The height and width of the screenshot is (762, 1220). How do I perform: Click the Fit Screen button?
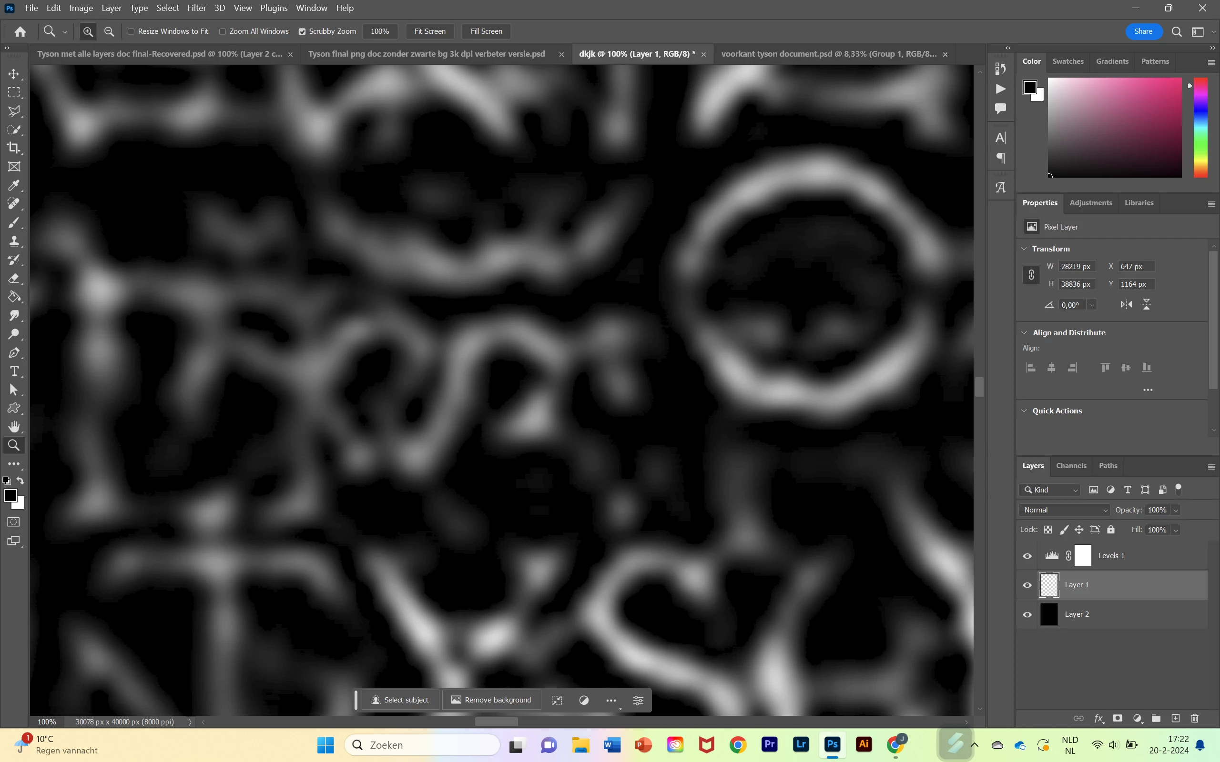coord(429,31)
